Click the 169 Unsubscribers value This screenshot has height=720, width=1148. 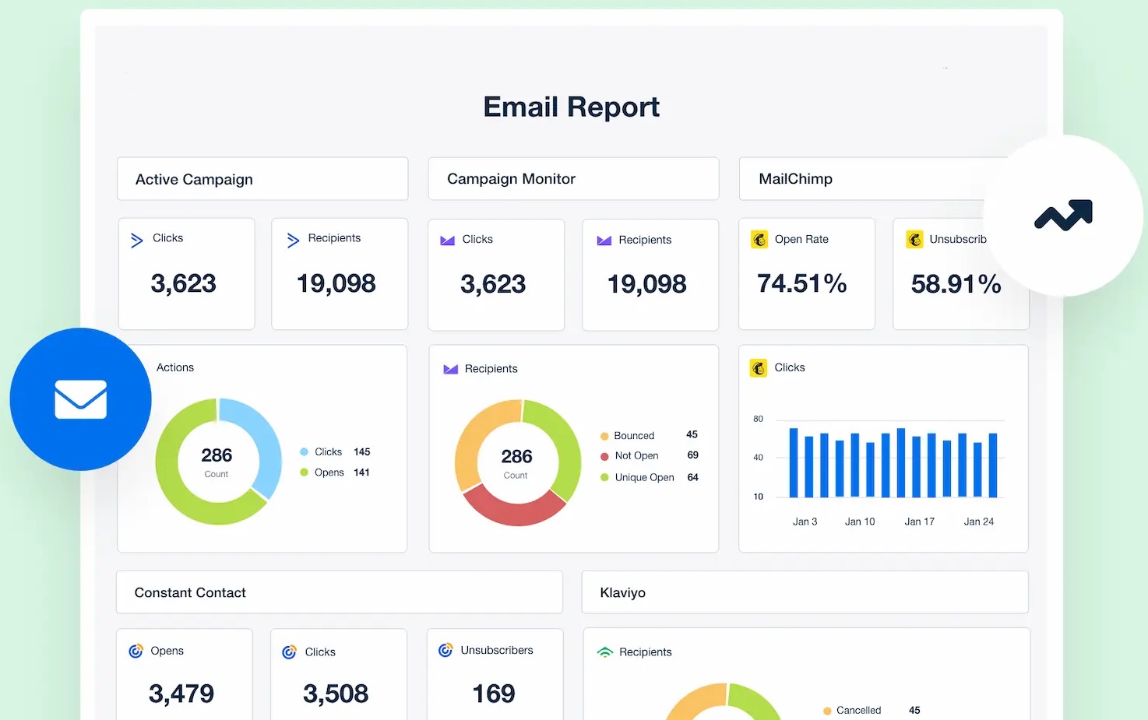(494, 694)
